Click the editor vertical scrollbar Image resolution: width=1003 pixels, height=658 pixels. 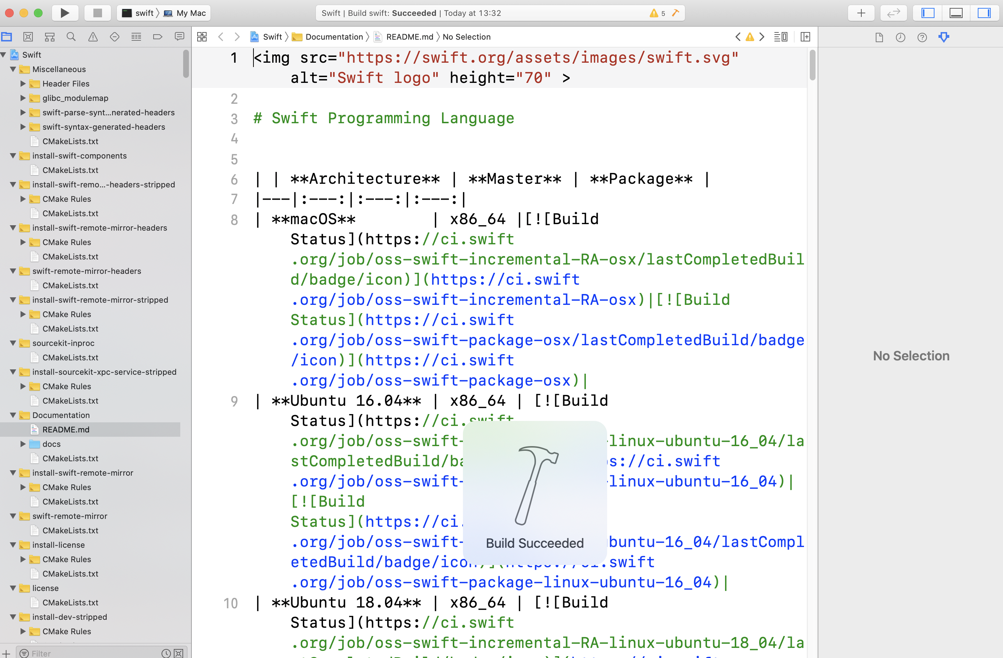click(812, 65)
